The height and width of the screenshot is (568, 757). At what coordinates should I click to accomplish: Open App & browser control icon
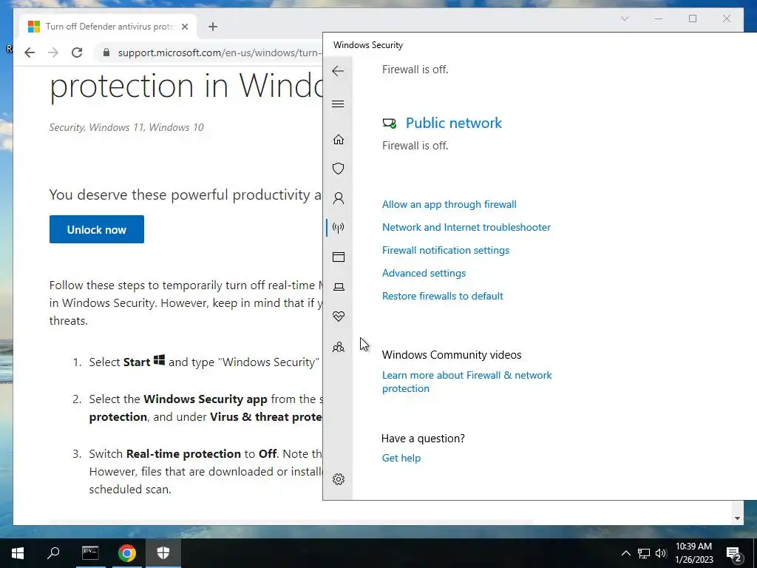click(339, 257)
